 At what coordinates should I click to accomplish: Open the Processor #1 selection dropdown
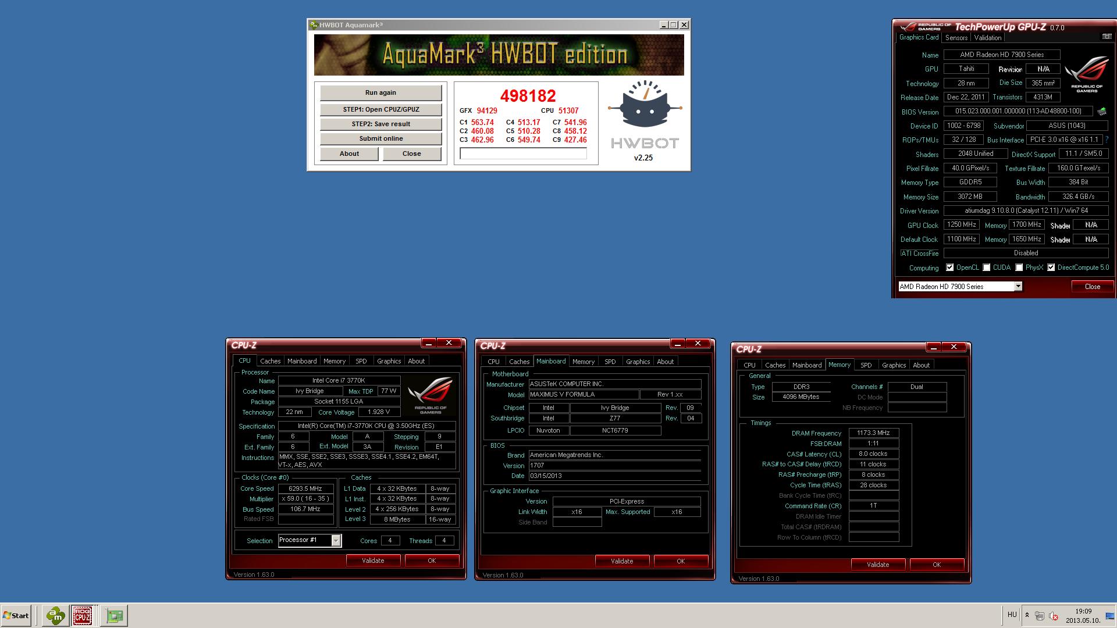point(336,541)
